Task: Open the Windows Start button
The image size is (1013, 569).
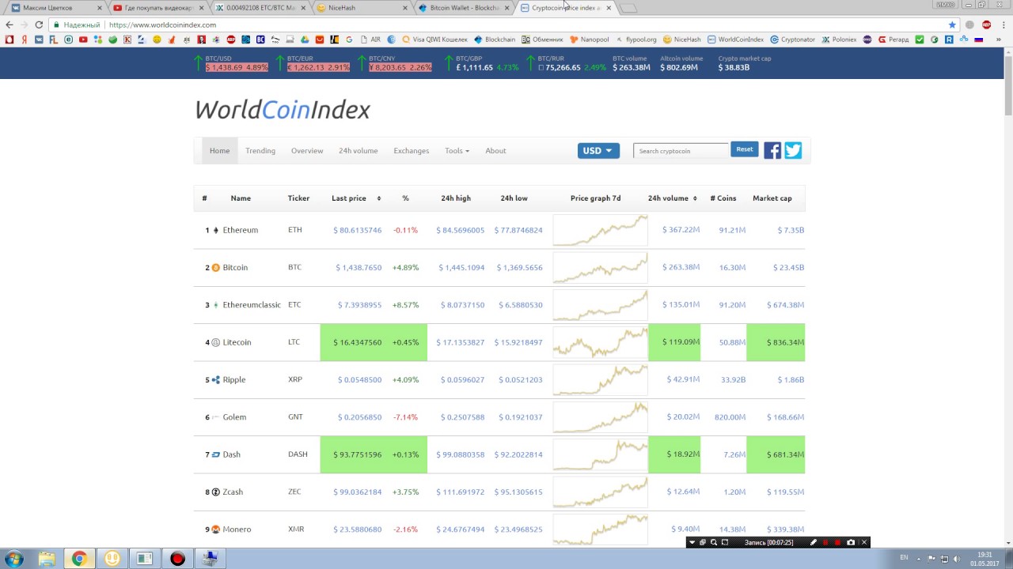Action: 13,559
